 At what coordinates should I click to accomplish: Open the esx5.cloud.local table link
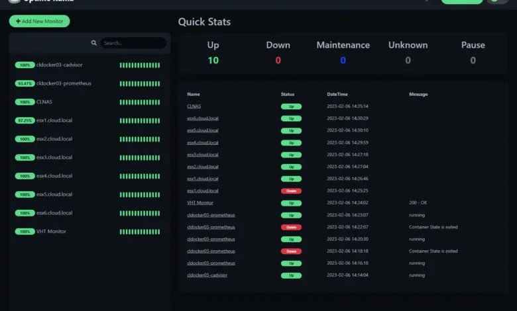tap(203, 130)
